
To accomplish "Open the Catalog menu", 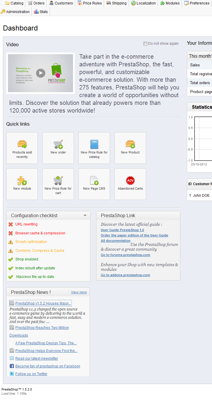I will [14, 3].
